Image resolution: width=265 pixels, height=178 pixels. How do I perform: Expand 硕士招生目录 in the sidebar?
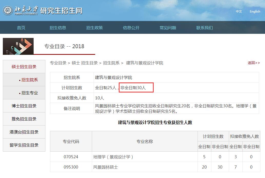coord(24,67)
